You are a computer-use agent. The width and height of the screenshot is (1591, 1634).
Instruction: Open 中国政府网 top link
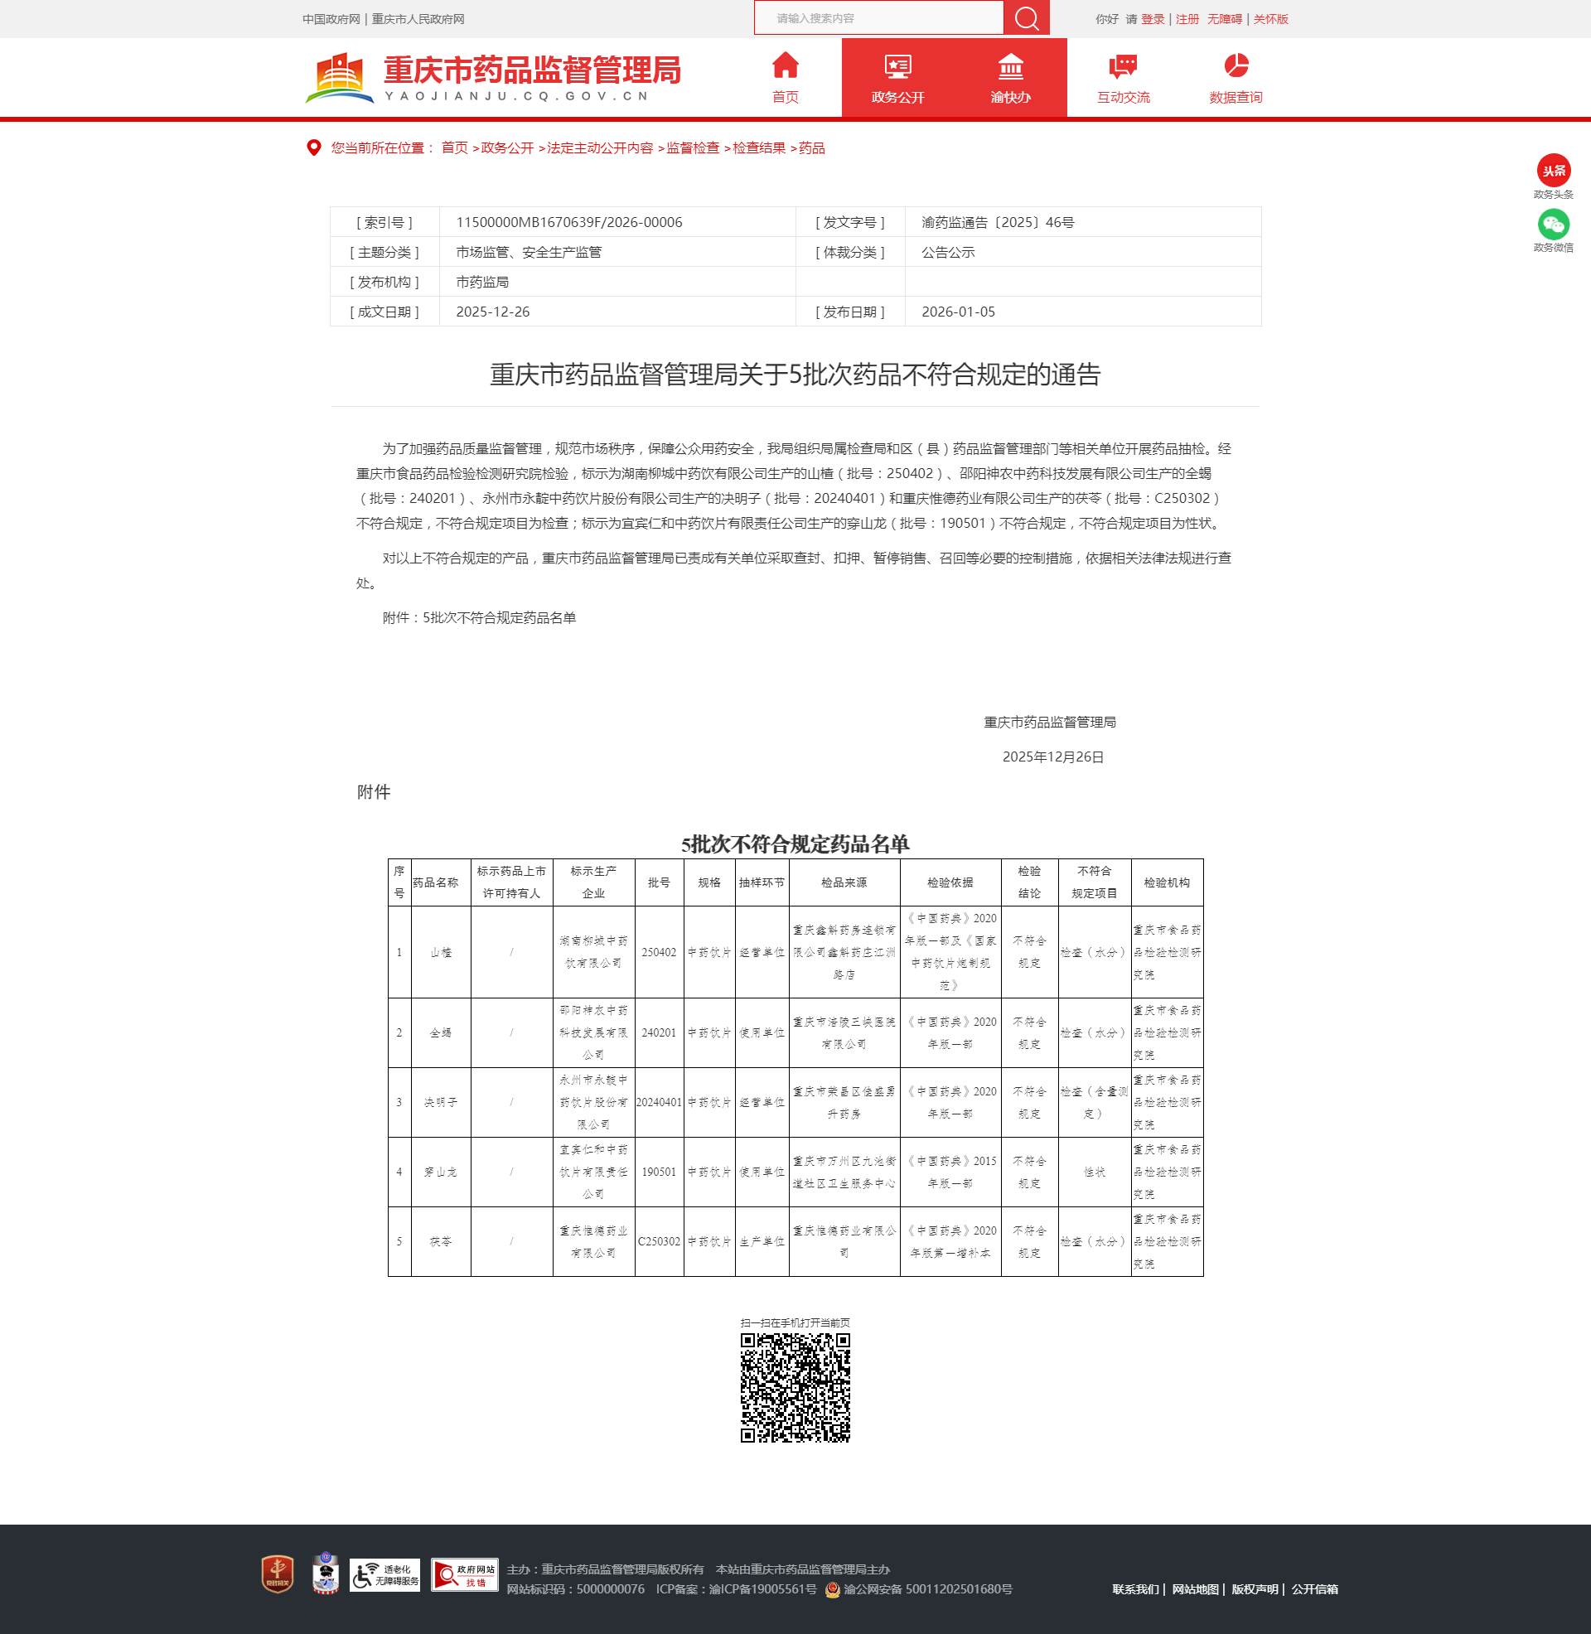331,19
